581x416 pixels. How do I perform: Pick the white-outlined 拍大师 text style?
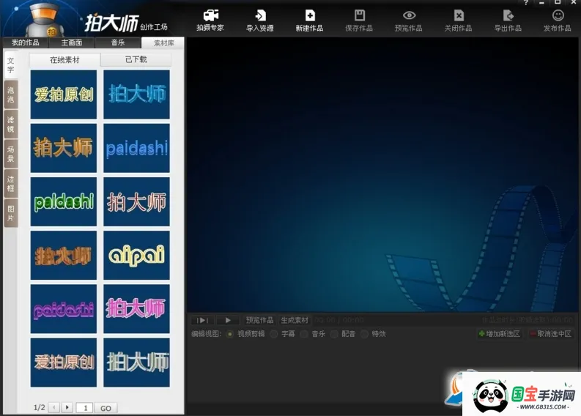(137, 201)
